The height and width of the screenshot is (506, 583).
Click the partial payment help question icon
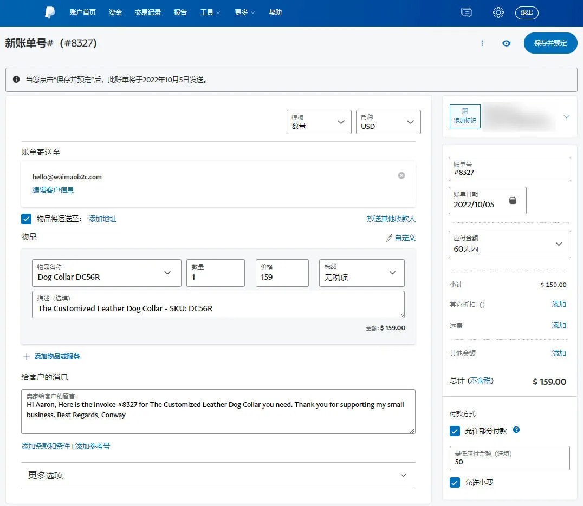point(516,430)
